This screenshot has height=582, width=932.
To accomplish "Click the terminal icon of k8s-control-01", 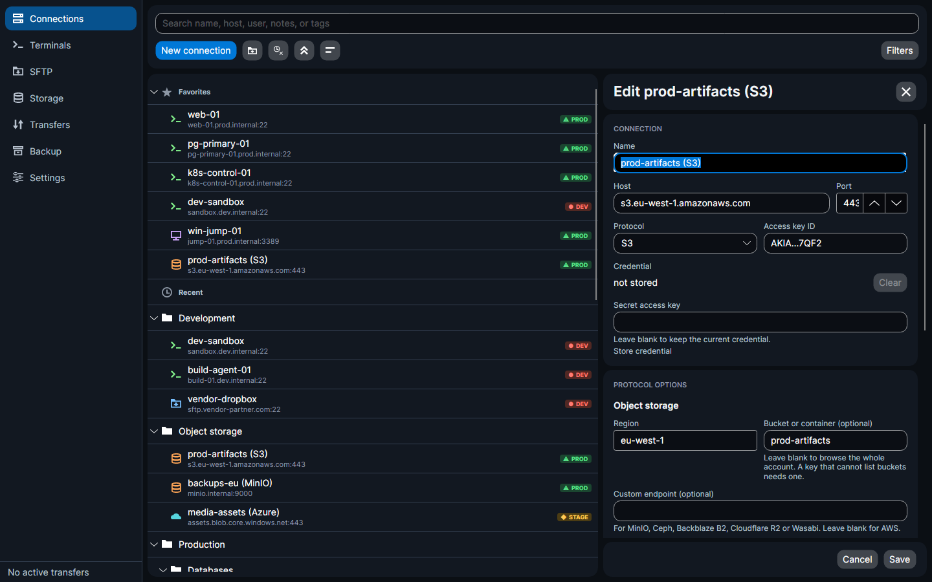I will [x=175, y=177].
